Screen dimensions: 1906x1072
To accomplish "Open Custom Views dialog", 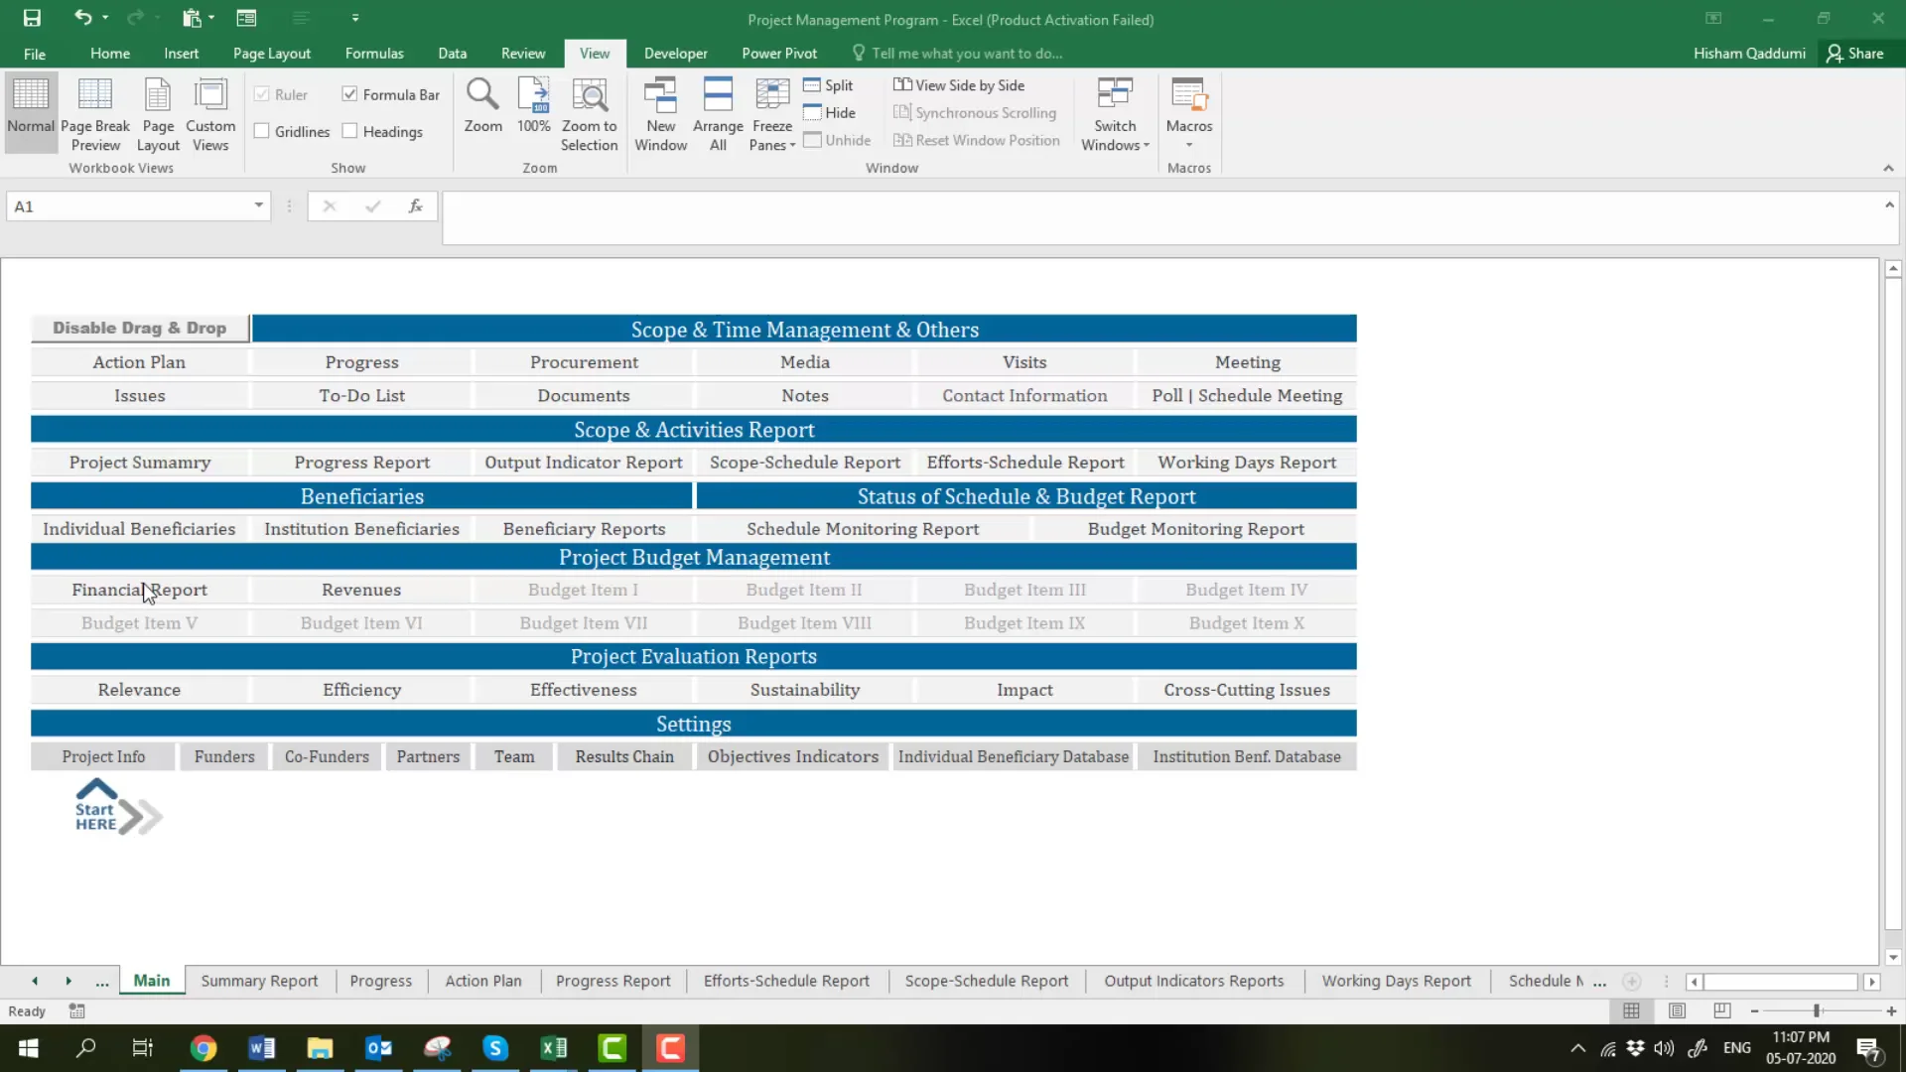I will [x=210, y=113].
